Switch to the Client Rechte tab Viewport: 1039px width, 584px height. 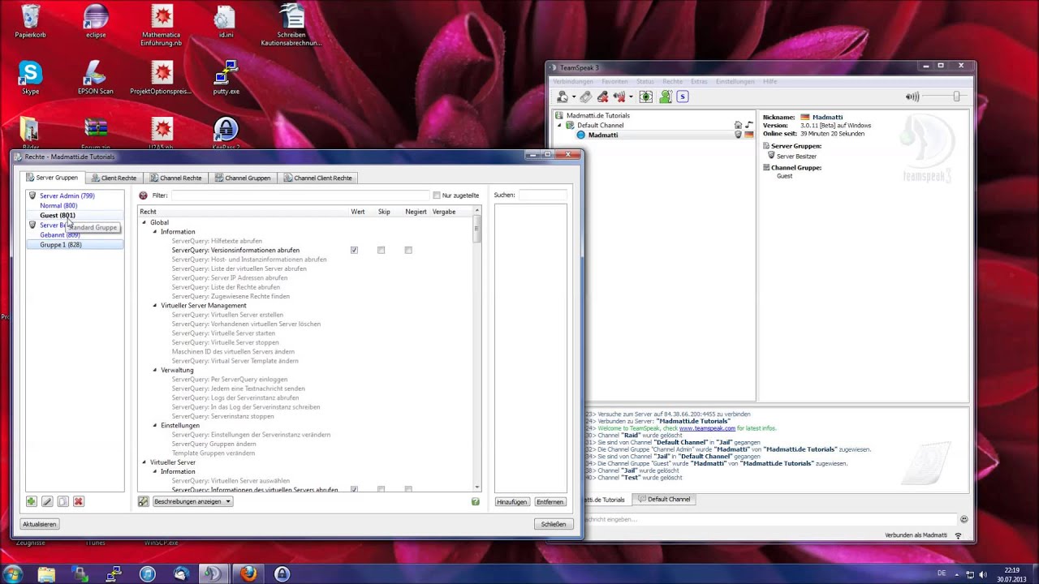click(x=114, y=178)
